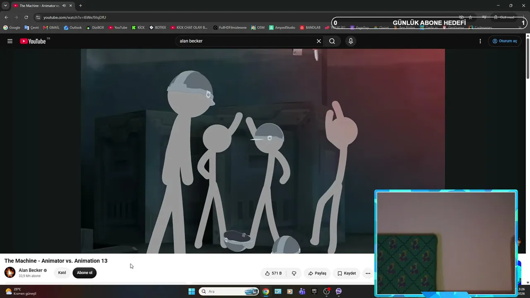Click the video player to pause
The height and width of the screenshot is (298, 530).
[263, 151]
